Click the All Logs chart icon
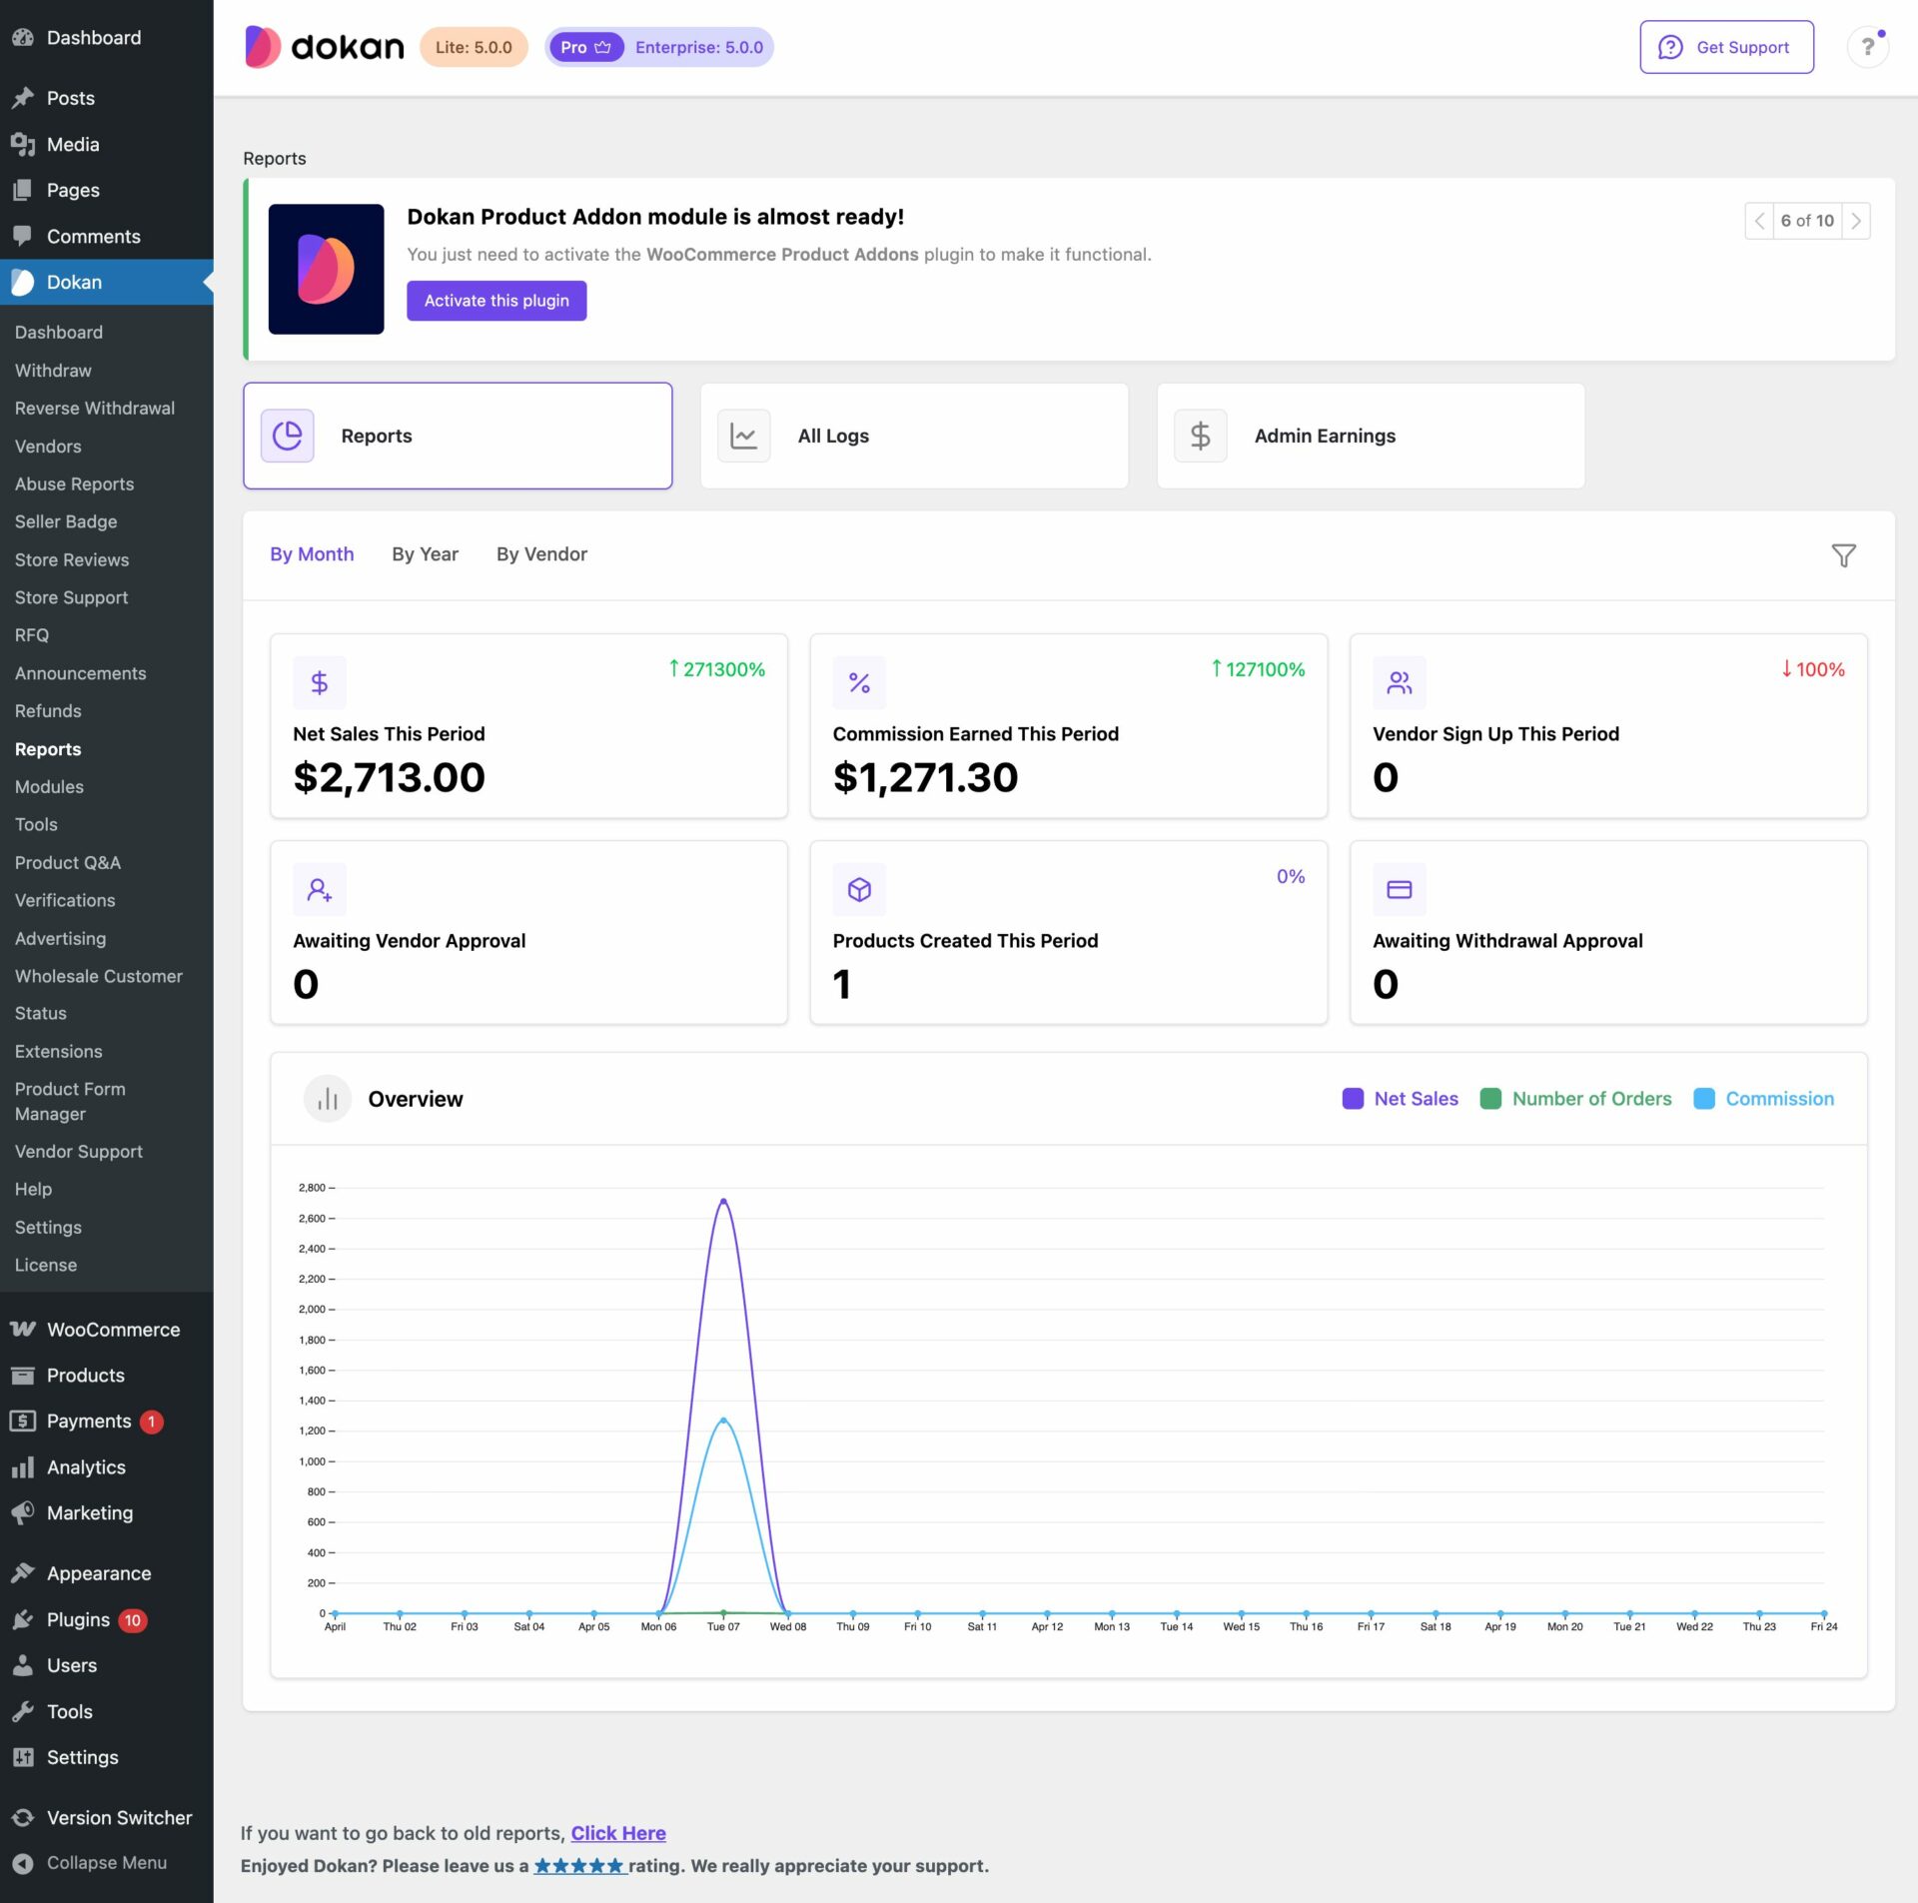The height and width of the screenshot is (1903, 1918). point(744,436)
